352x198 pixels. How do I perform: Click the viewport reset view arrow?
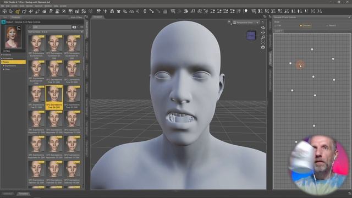[263, 47]
